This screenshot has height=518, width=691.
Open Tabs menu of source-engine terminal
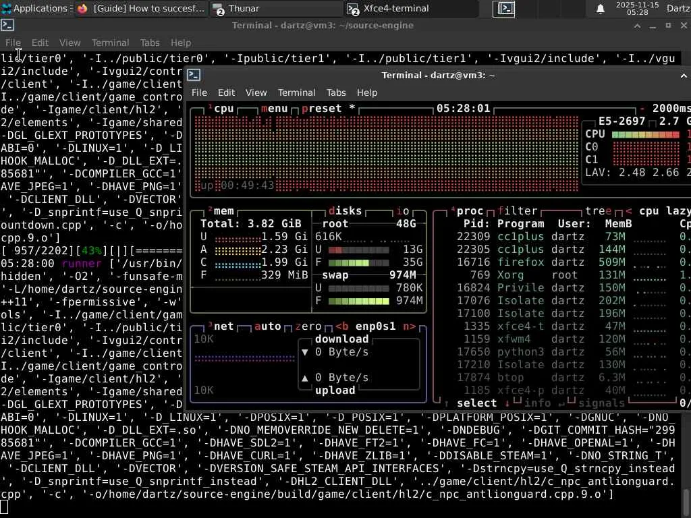click(150, 42)
